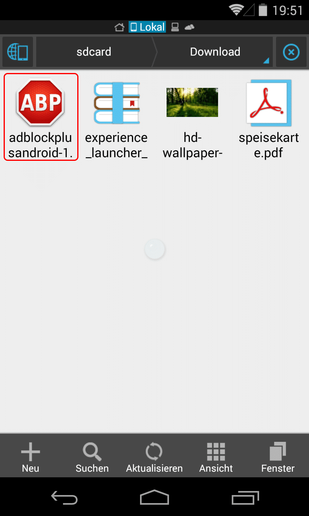
Task: Open the adblockplusandroid APK file
Action: (41, 117)
